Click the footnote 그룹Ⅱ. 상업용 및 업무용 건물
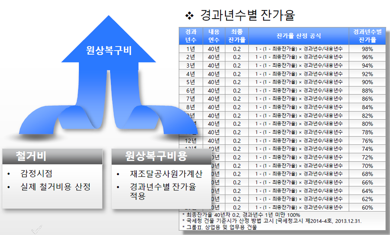390x235 pixels. point(219,227)
